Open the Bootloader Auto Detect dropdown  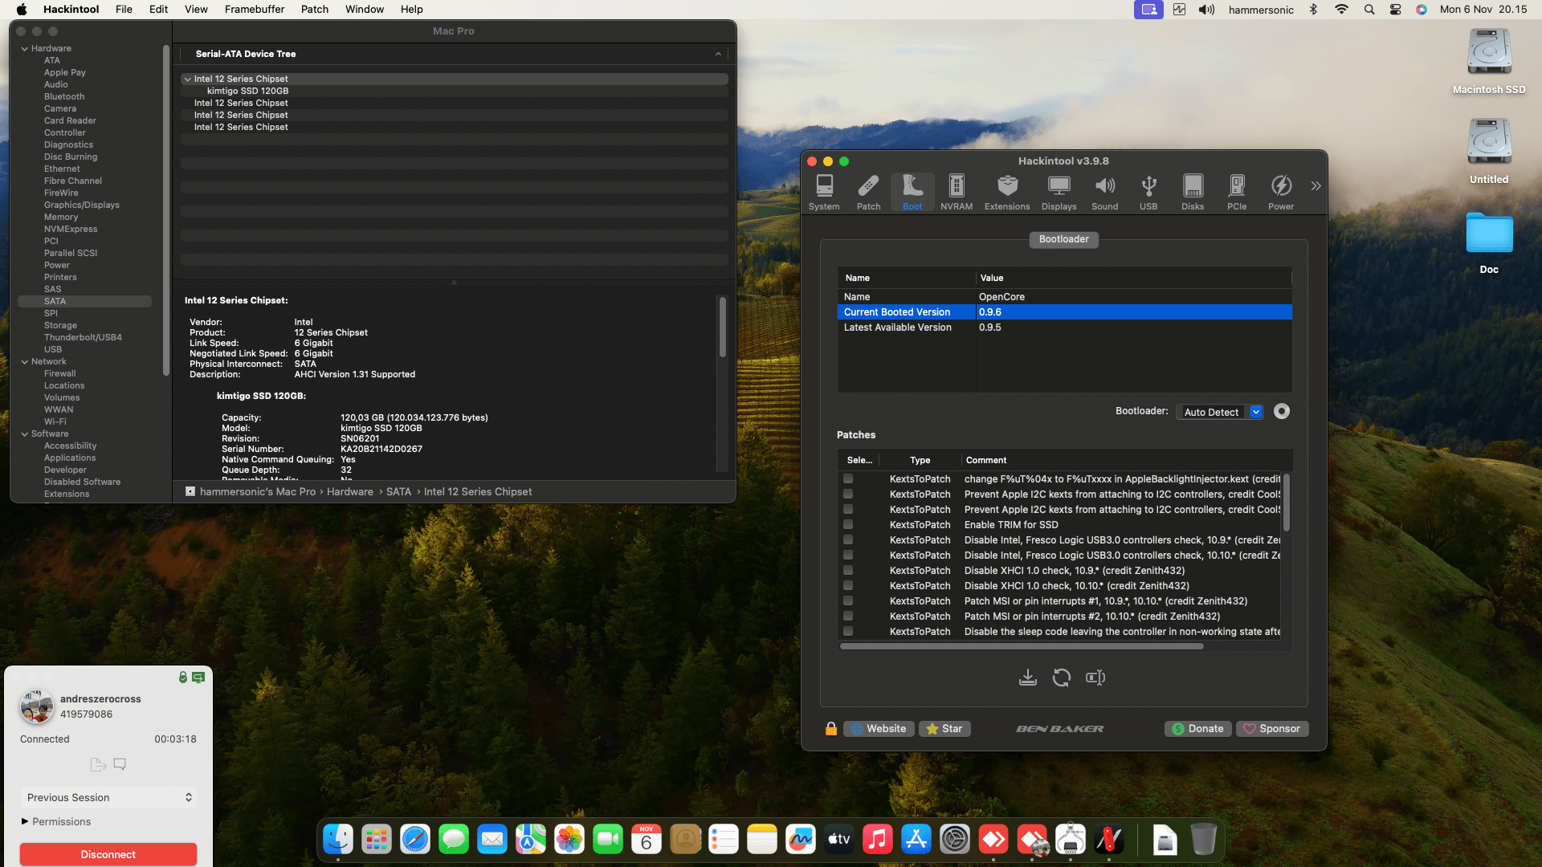tap(1220, 412)
